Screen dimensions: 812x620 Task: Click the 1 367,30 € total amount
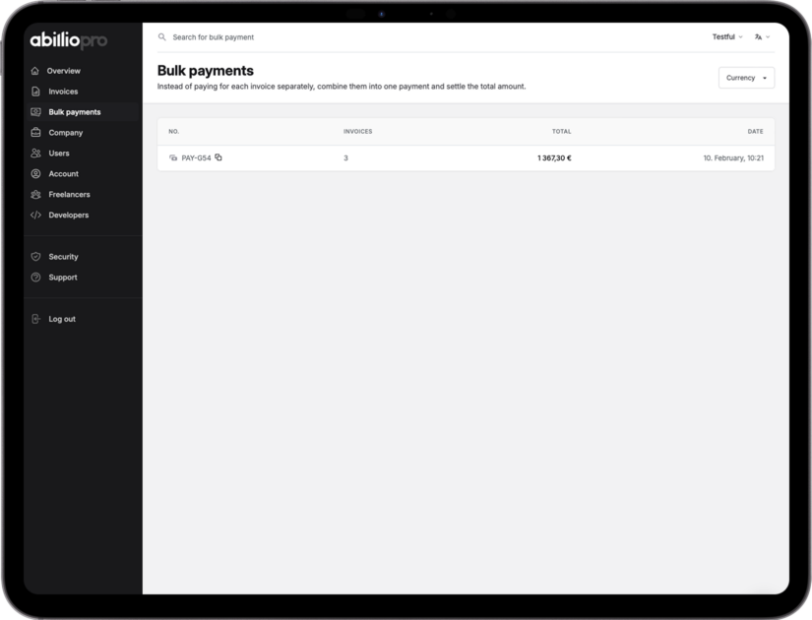pos(554,158)
